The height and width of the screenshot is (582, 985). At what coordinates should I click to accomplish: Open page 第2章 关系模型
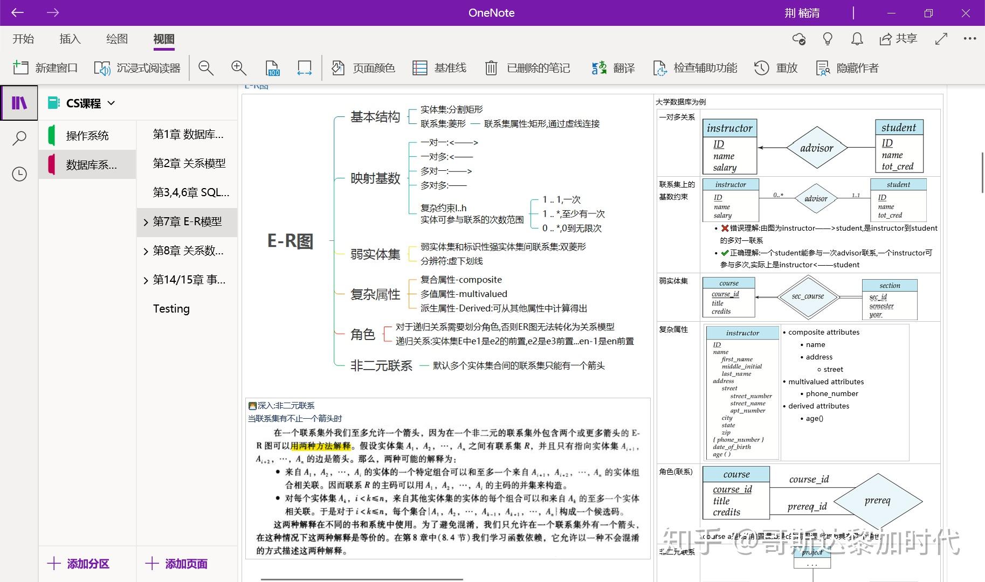tap(187, 164)
